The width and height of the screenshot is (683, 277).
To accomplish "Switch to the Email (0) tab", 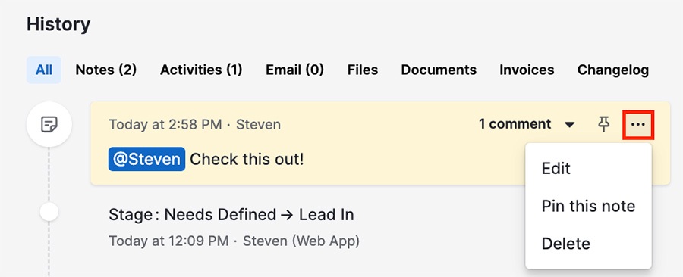I will pos(295,70).
